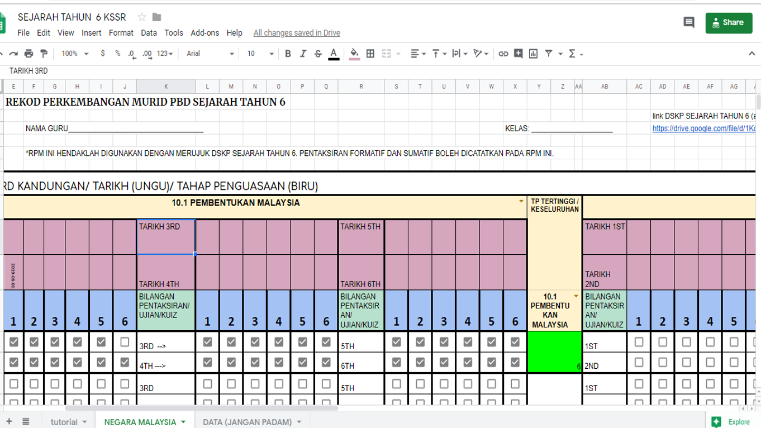Open the Functions sigma icon
The height and width of the screenshot is (428, 761).
(572, 54)
